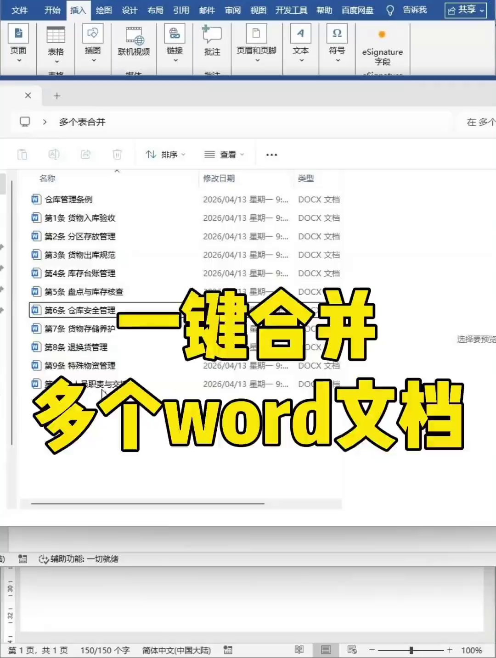Select file 第5条 盘点与库存核查
Viewport: 496px width, 658px height.
[84, 292]
